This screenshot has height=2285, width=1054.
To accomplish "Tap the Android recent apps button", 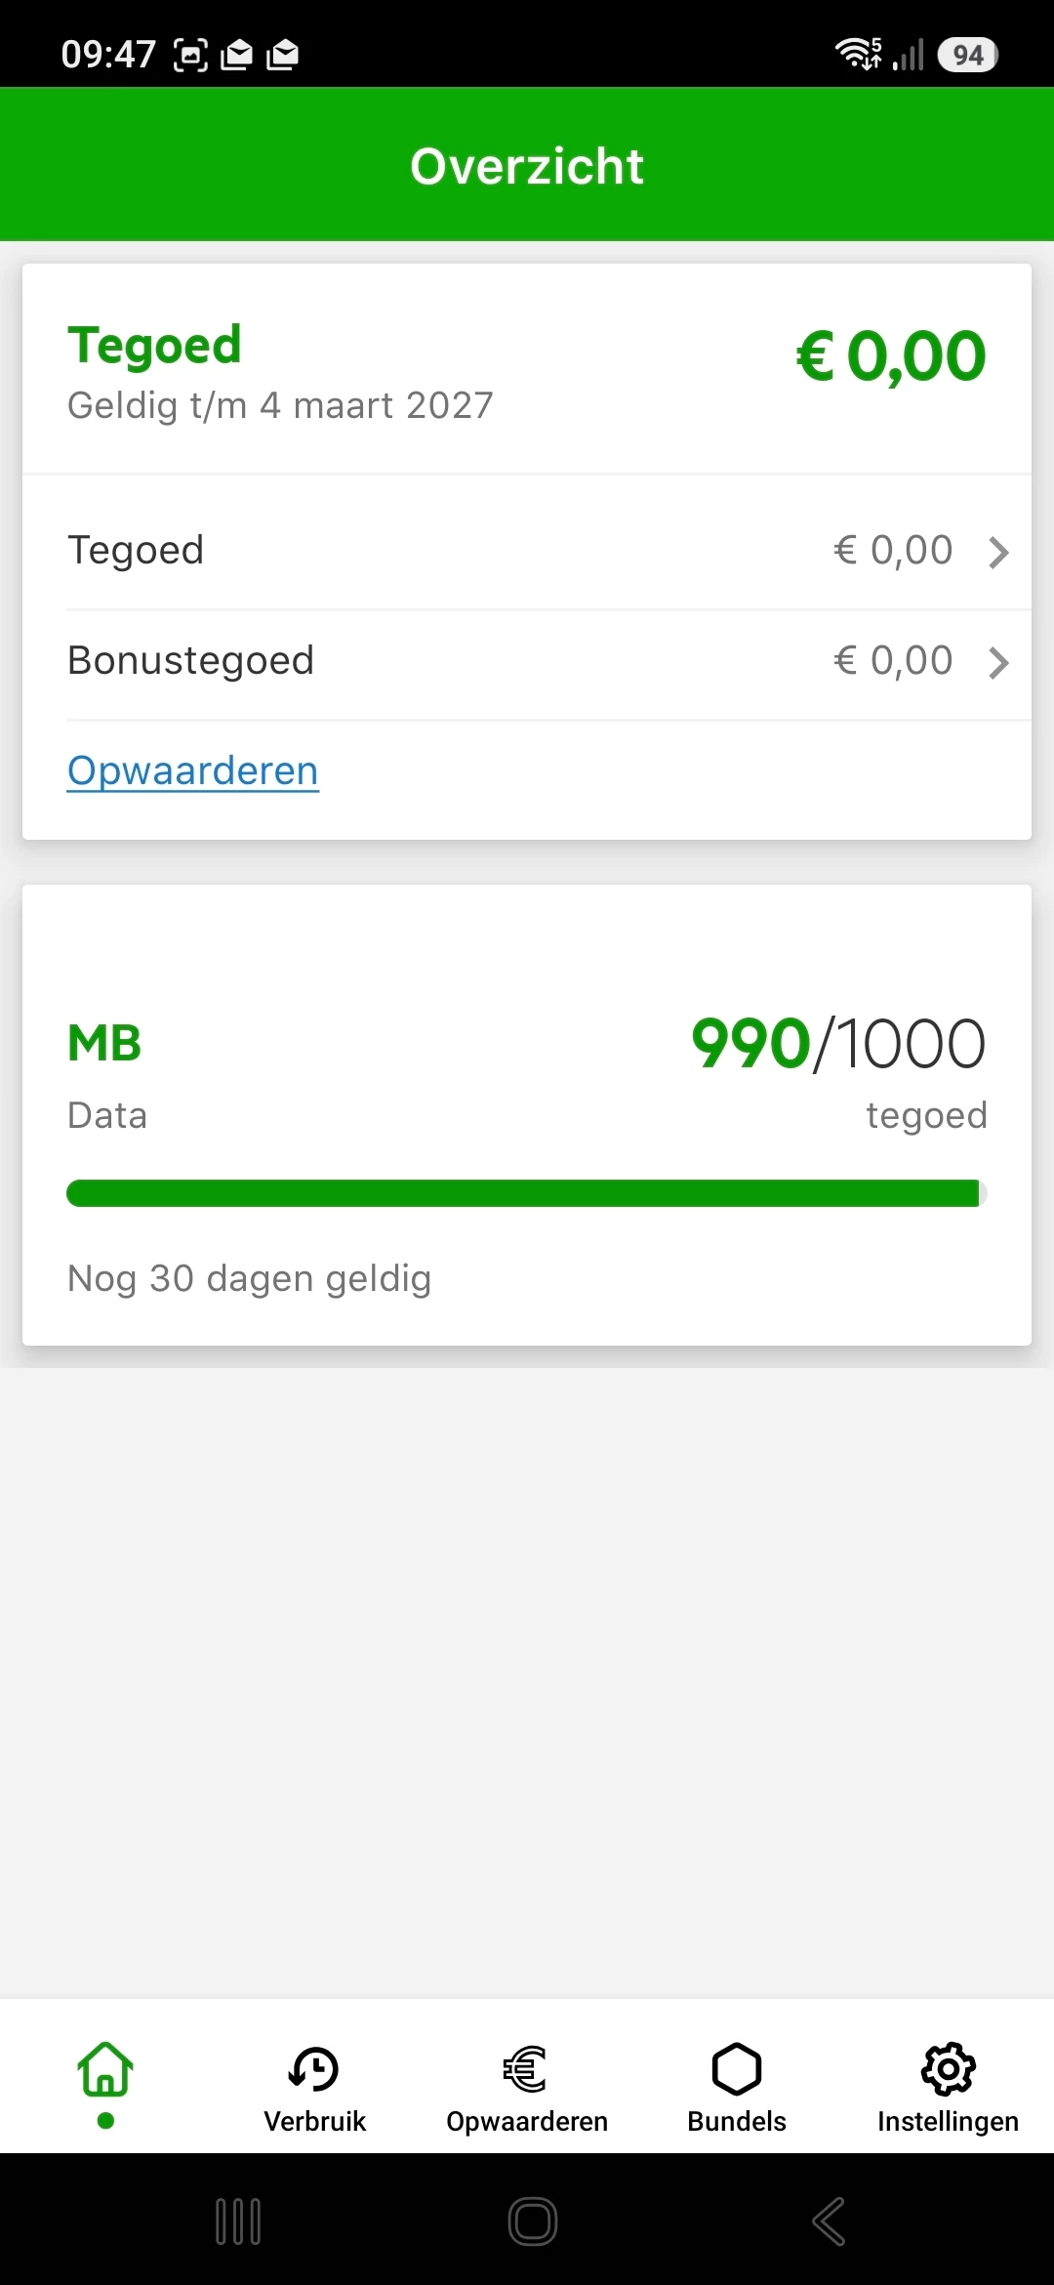I will (x=238, y=2222).
